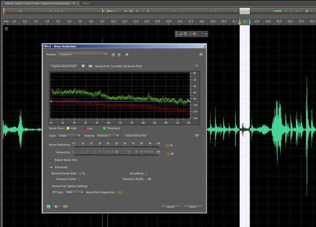316x227 pixels.
Task: Click small icon at waveform top-left corner
Action: (x=6, y=29)
